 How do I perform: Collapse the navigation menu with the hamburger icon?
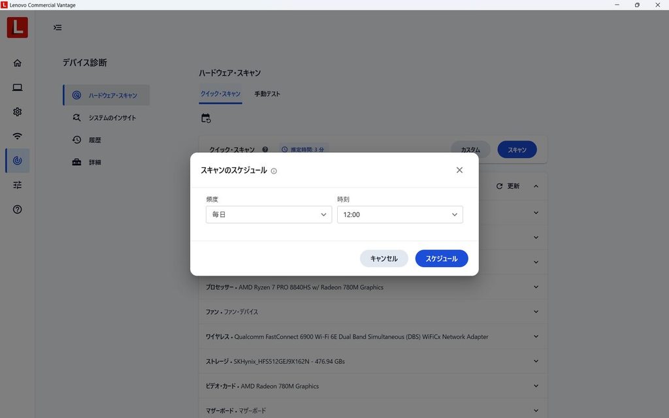pyautogui.click(x=57, y=27)
